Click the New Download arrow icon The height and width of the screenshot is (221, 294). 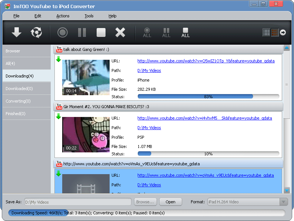pos(17,32)
